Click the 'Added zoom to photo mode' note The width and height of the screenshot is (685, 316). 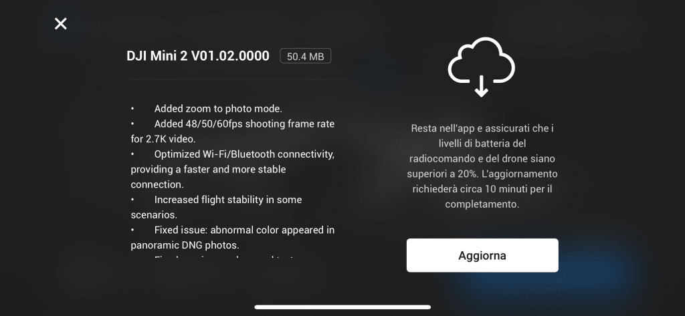218,109
